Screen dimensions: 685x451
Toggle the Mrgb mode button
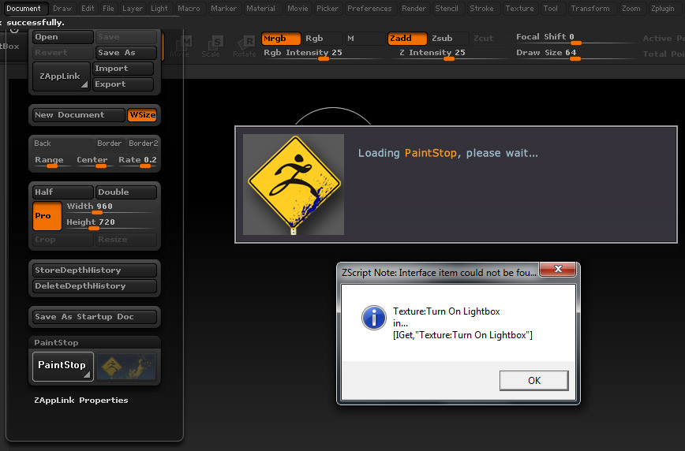coord(281,39)
